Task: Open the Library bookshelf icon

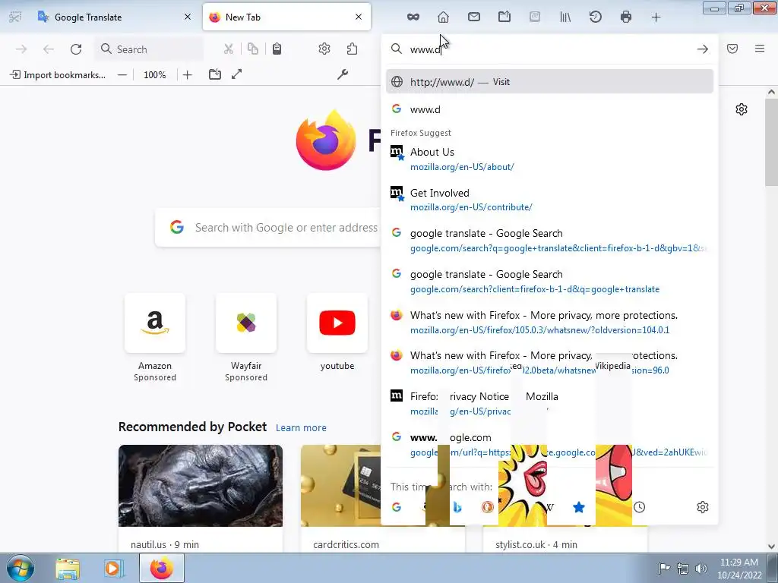Action: (x=565, y=17)
